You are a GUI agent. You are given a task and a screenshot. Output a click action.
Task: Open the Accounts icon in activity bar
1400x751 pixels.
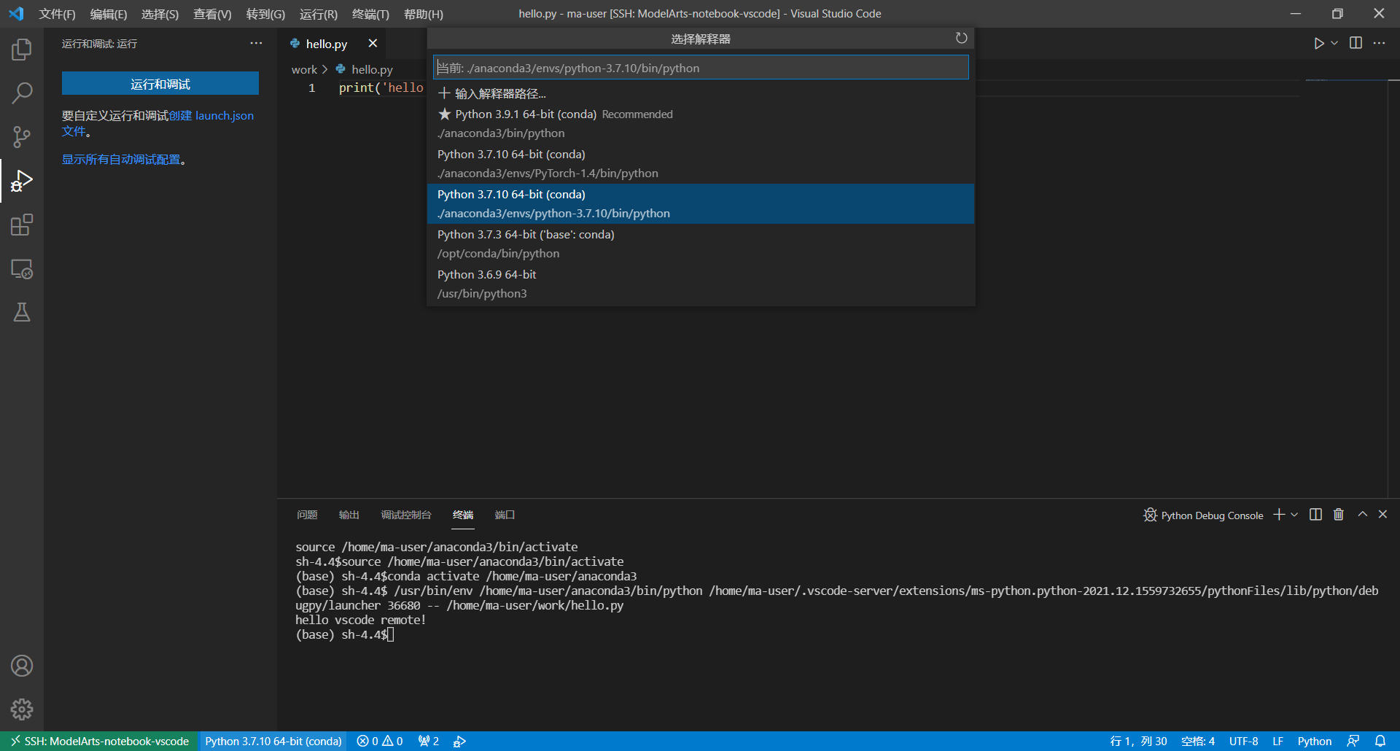[22, 666]
